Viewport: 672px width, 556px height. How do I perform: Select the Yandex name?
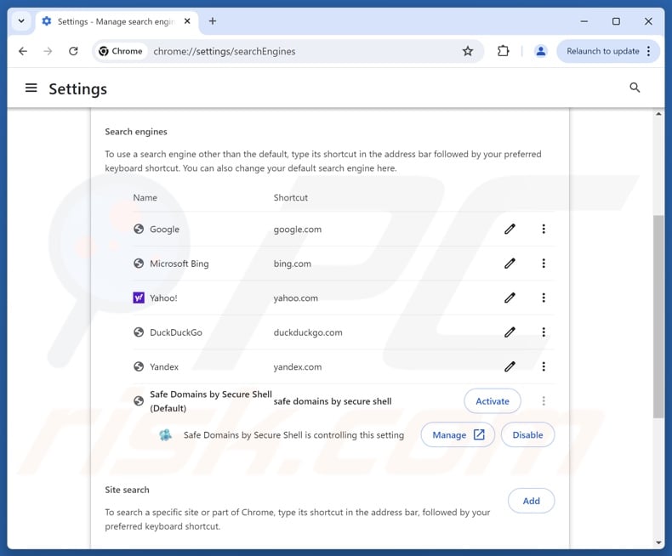click(x=163, y=366)
